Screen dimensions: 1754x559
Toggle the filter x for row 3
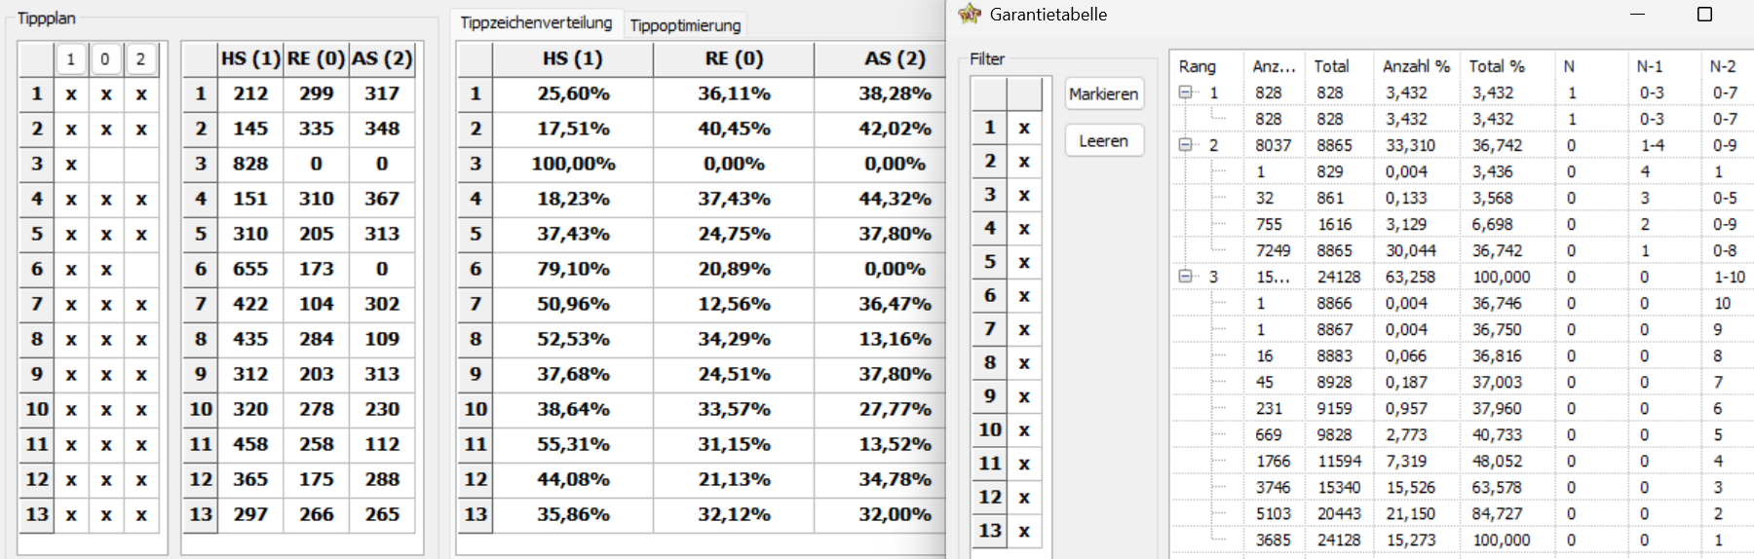point(1024,195)
